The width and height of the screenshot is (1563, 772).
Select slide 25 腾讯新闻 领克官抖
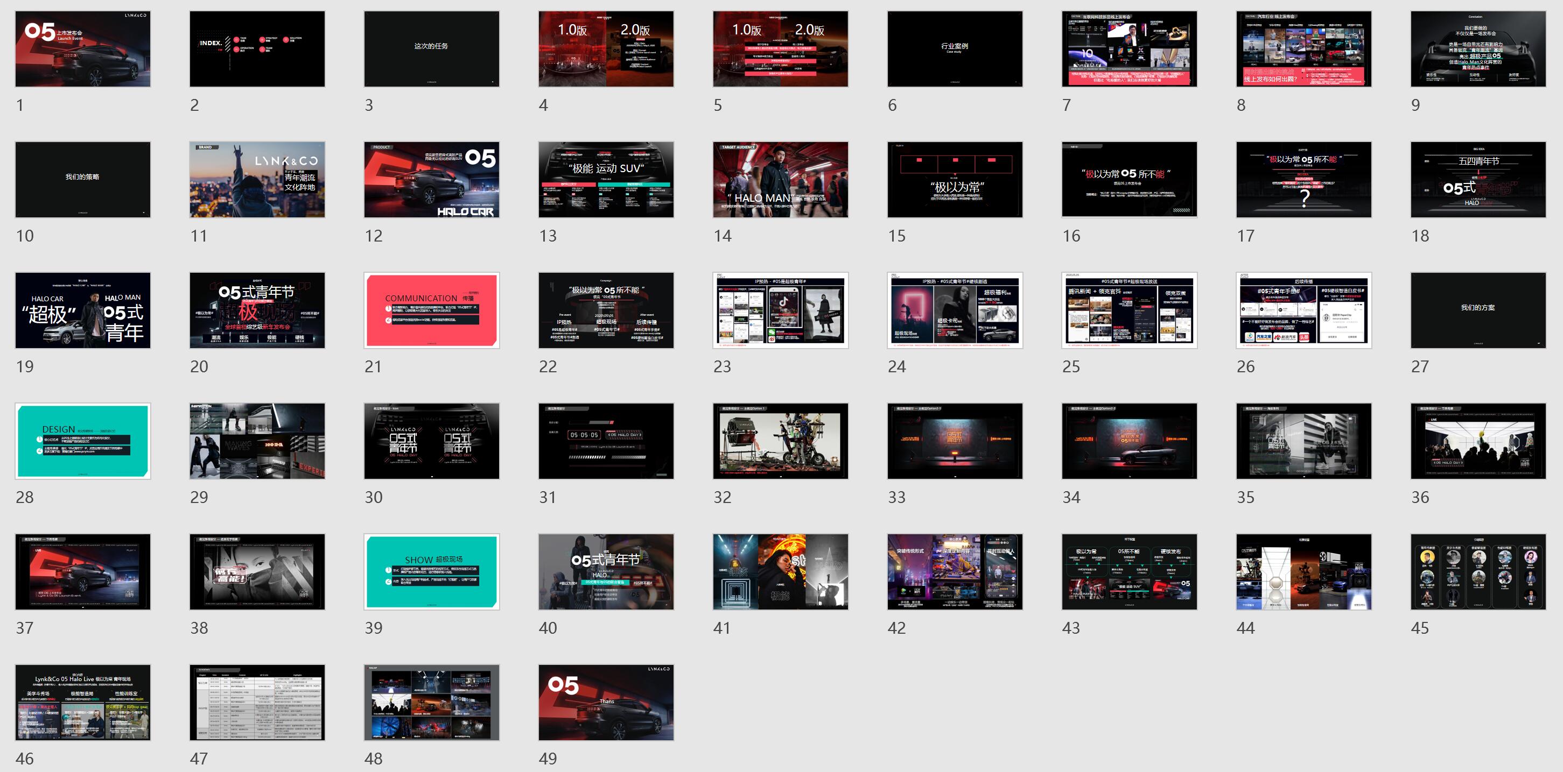tap(1129, 310)
